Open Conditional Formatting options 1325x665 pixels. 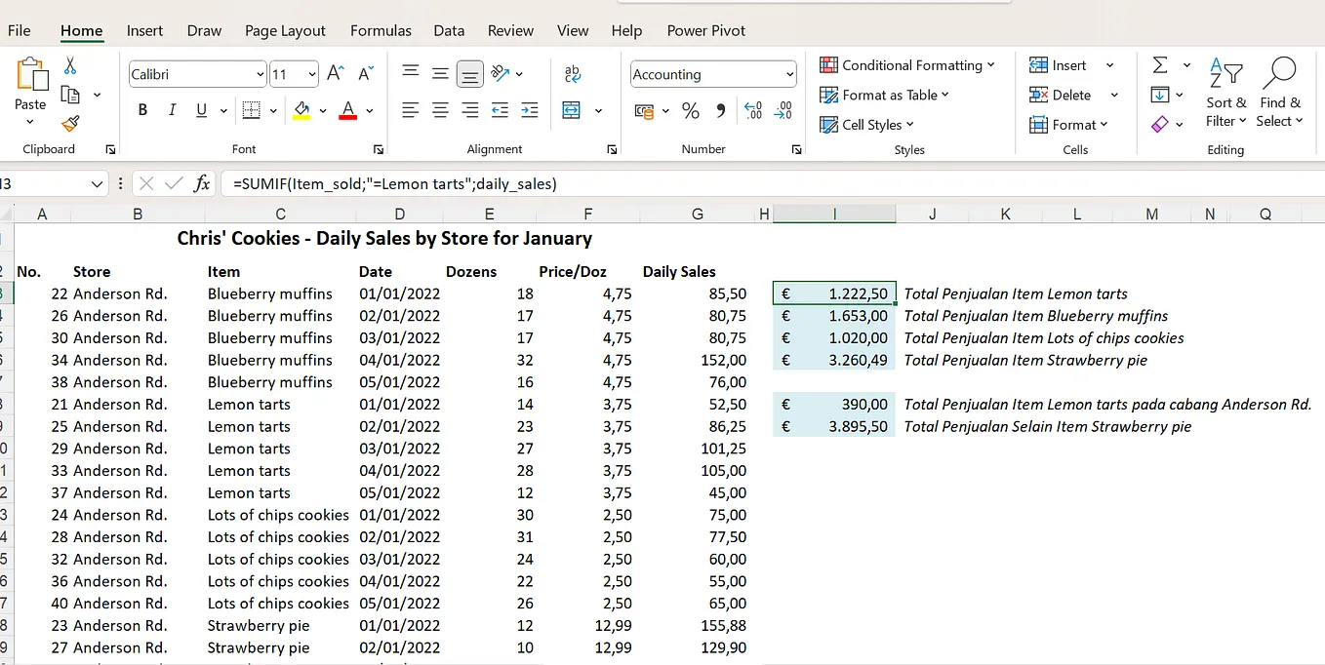(907, 64)
